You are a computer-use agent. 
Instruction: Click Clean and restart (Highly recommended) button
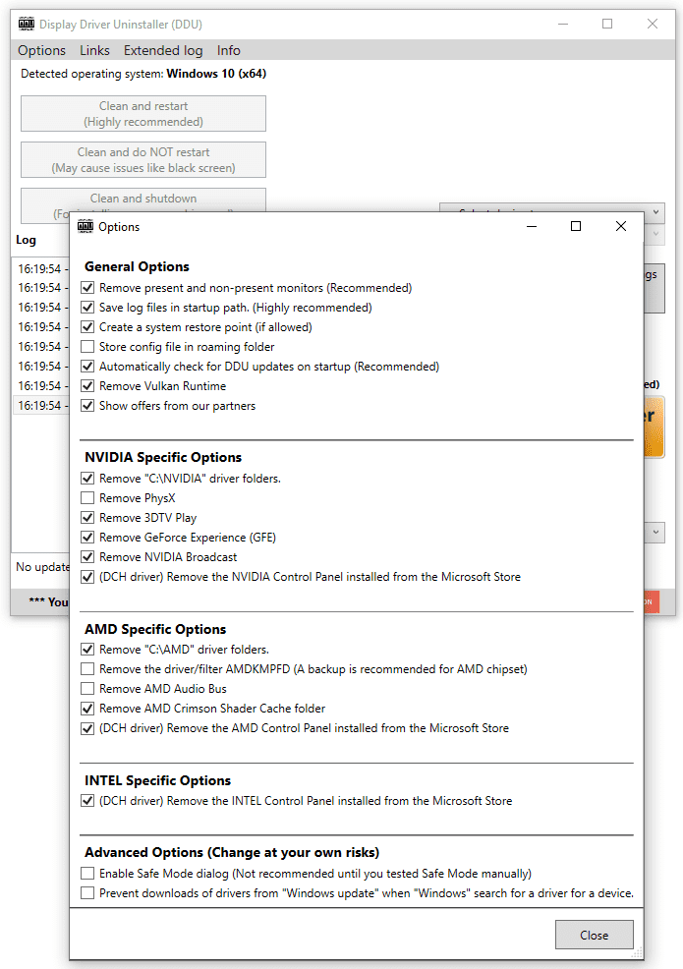[143, 114]
